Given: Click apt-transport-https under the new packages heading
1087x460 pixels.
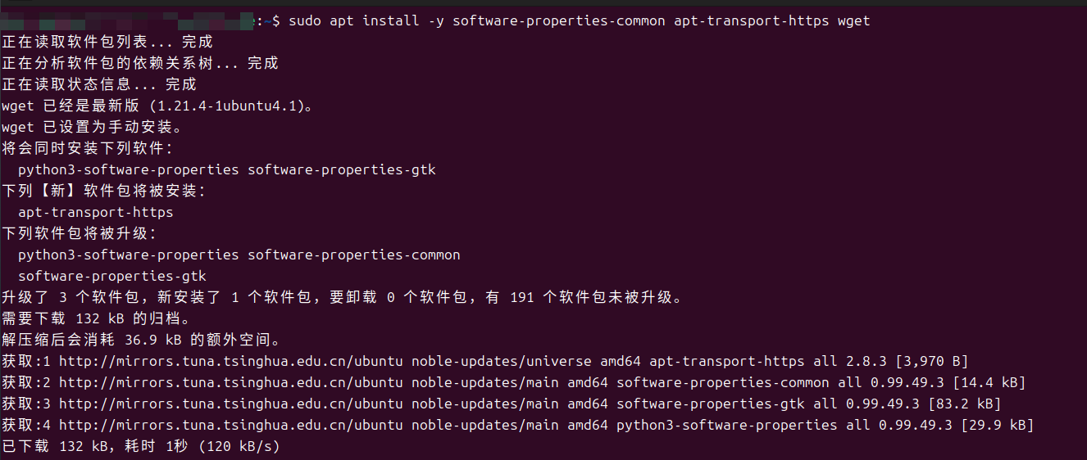Looking at the screenshot, I should pyautogui.click(x=95, y=212).
